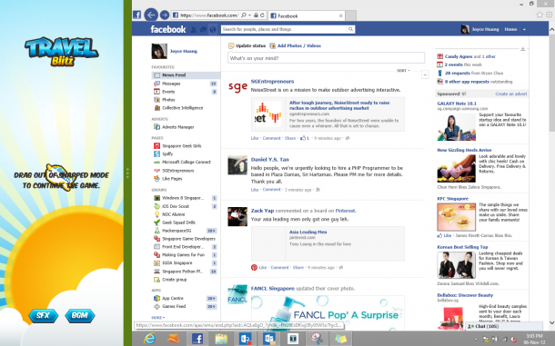Open the NoiseStreet article headline link
Image resolution: width=555 pixels, height=346 pixels.
coord(339,105)
